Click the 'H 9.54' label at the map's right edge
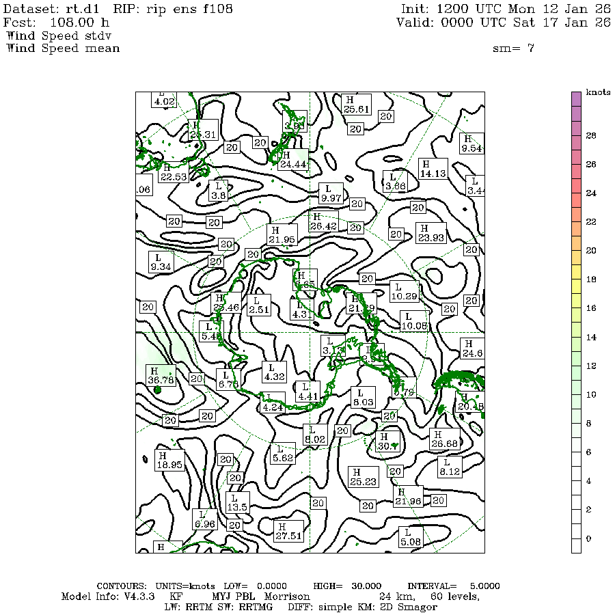The image size is (615, 615). pyautogui.click(x=471, y=143)
